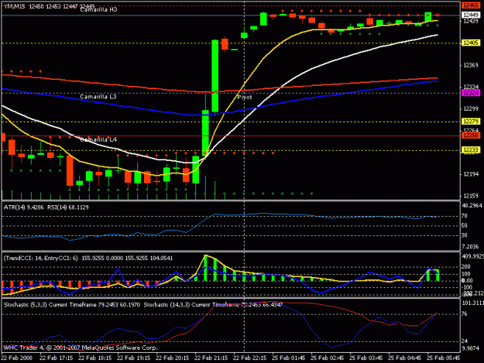Viewport: 484px width, 363px height.
Task: Click the 48.2964 value on RSI scale
Action: click(x=472, y=205)
